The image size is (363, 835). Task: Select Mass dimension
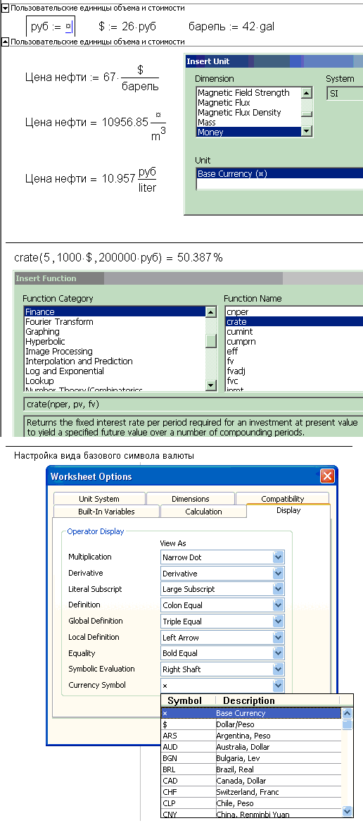point(248,122)
